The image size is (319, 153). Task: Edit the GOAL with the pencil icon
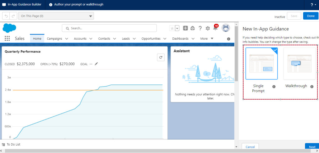pos(96,64)
